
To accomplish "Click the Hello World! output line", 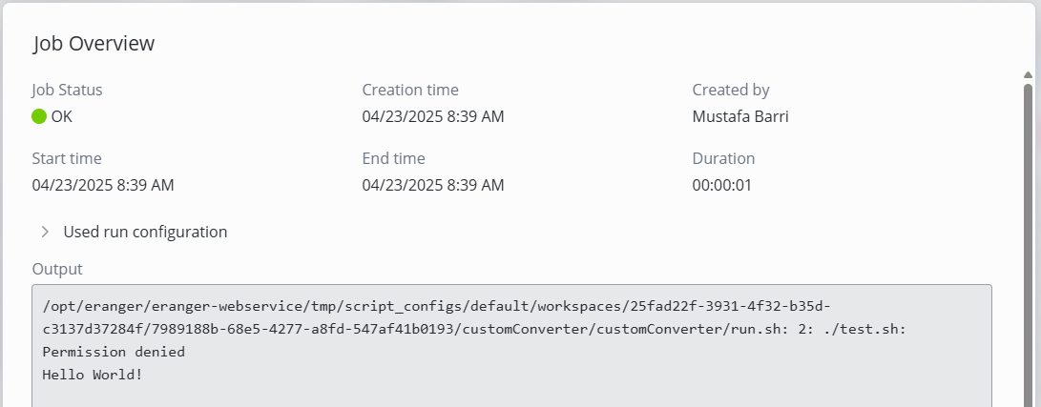I will 93,375.
